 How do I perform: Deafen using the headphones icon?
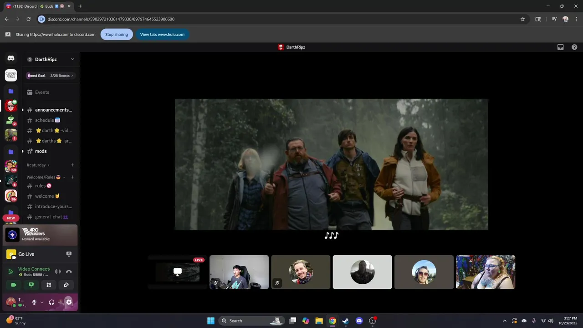point(51,302)
